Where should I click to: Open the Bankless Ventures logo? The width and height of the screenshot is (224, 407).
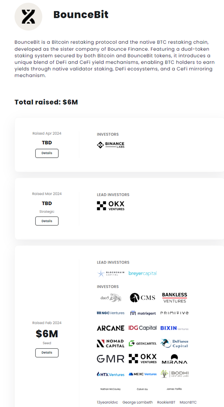(175, 298)
